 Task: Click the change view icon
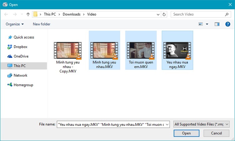201,24
